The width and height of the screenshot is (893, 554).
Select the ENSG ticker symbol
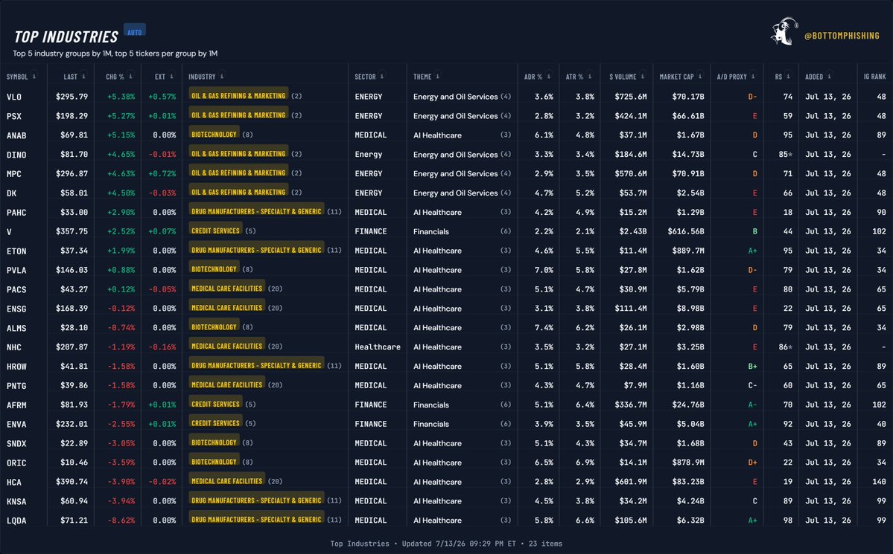pos(16,309)
